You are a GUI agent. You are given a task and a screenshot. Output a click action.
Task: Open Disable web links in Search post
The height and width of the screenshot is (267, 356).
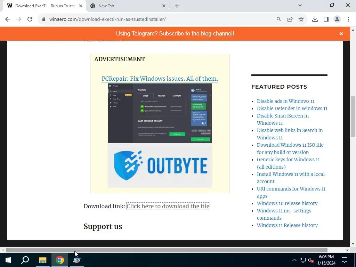click(290, 134)
